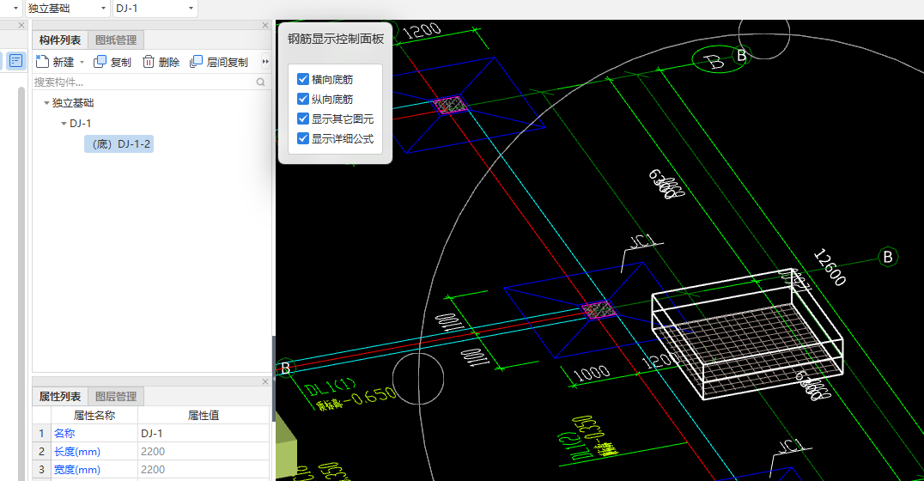Close the far-left narrow panel
The width and height of the screenshot is (924, 481).
(21, 26)
